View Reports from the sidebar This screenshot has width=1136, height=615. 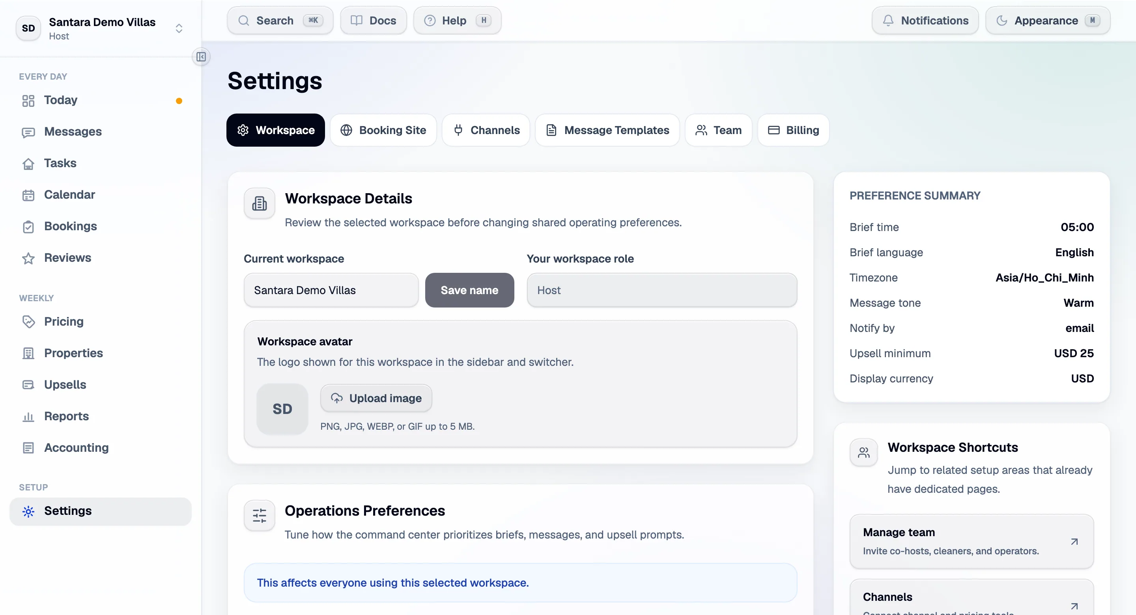click(x=101, y=416)
